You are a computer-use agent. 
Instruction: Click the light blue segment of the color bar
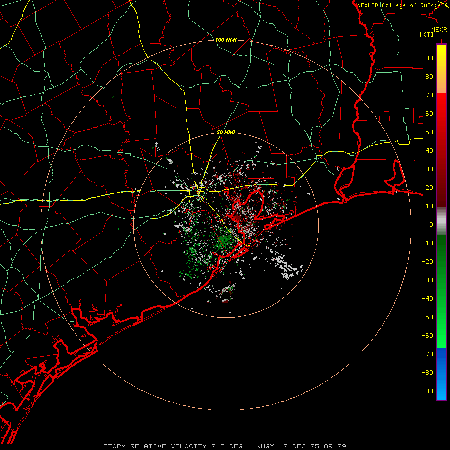[x=441, y=387]
